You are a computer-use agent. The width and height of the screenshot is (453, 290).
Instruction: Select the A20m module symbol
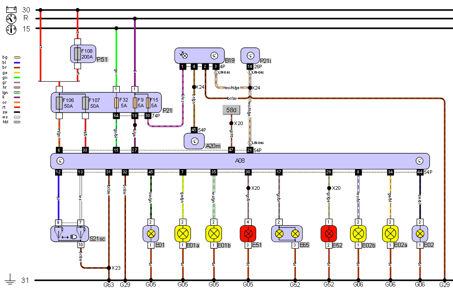pyautogui.click(x=194, y=141)
